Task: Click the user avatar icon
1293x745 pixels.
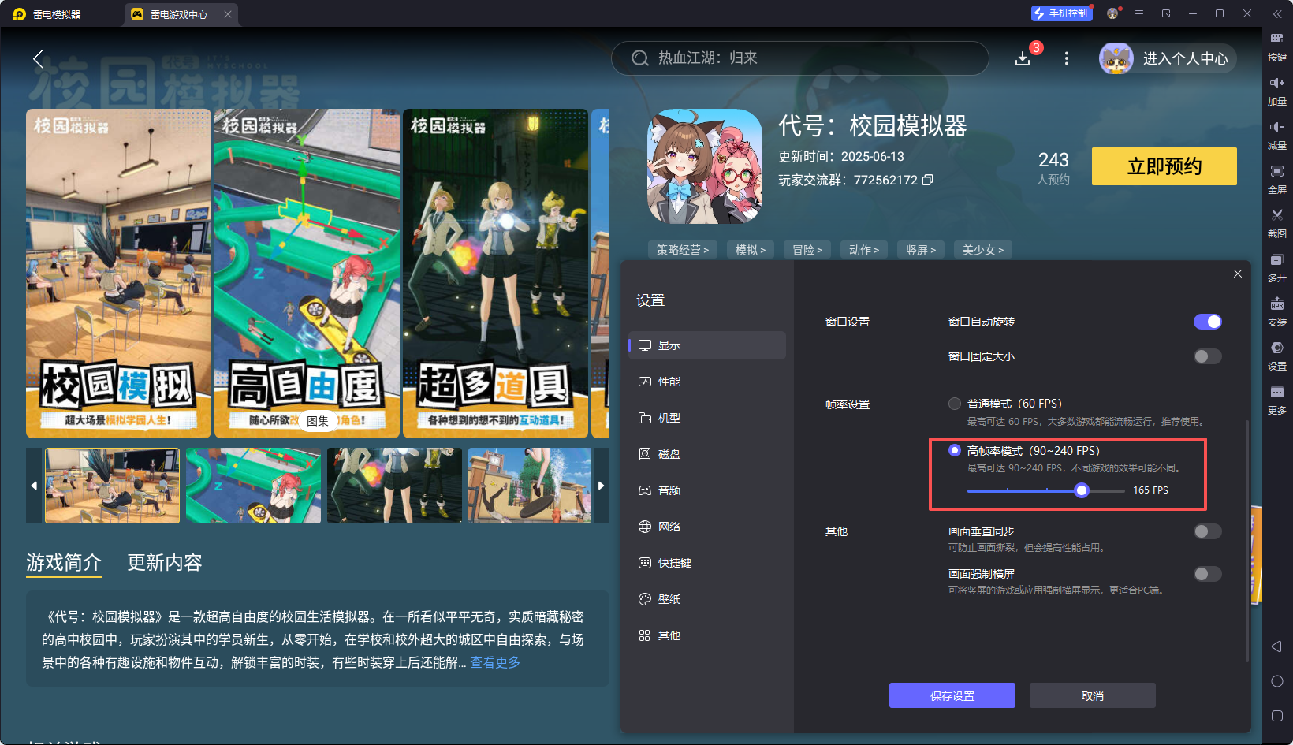Action: point(1116,58)
